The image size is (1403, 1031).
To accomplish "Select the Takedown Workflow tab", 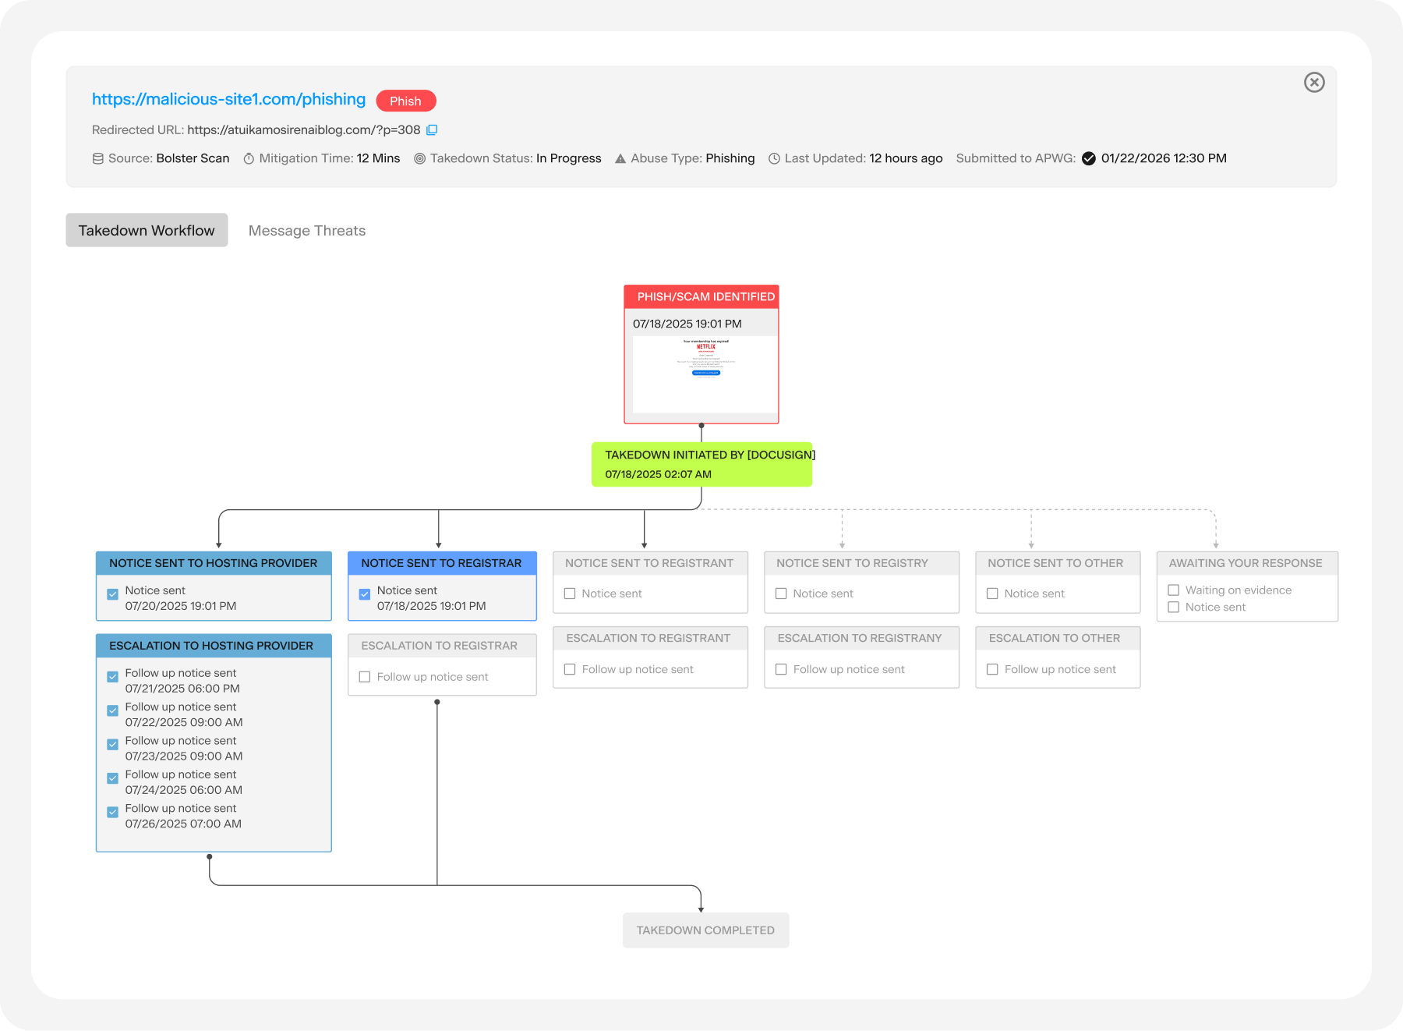I will (x=147, y=231).
